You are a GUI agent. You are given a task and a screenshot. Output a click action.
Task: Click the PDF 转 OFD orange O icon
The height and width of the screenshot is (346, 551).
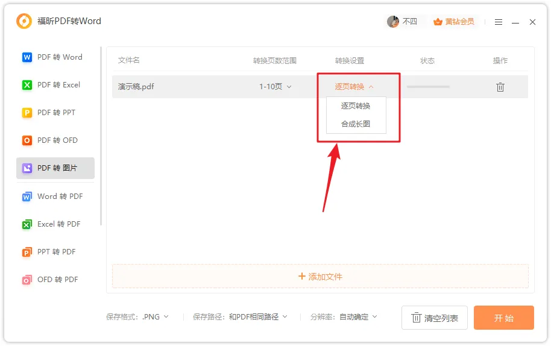tap(27, 140)
